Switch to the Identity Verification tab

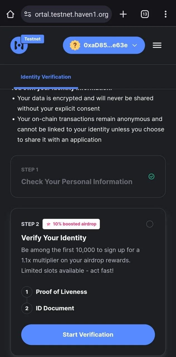(x=46, y=77)
